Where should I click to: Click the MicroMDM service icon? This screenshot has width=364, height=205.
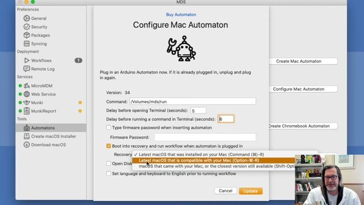(27, 85)
